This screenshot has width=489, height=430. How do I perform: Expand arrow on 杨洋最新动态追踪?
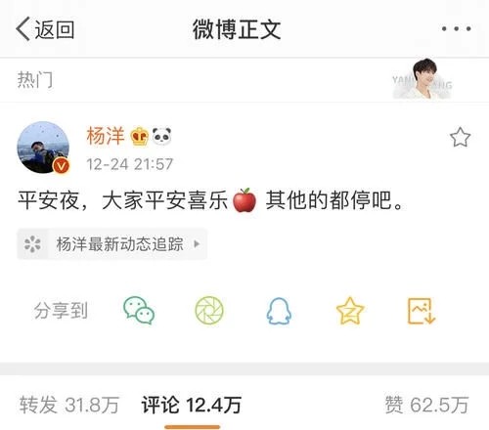(x=197, y=244)
